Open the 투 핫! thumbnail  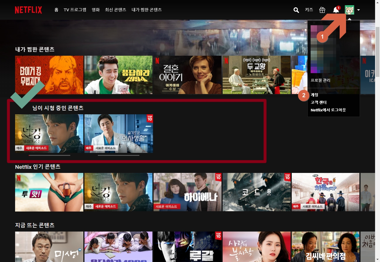pyautogui.click(x=49, y=192)
